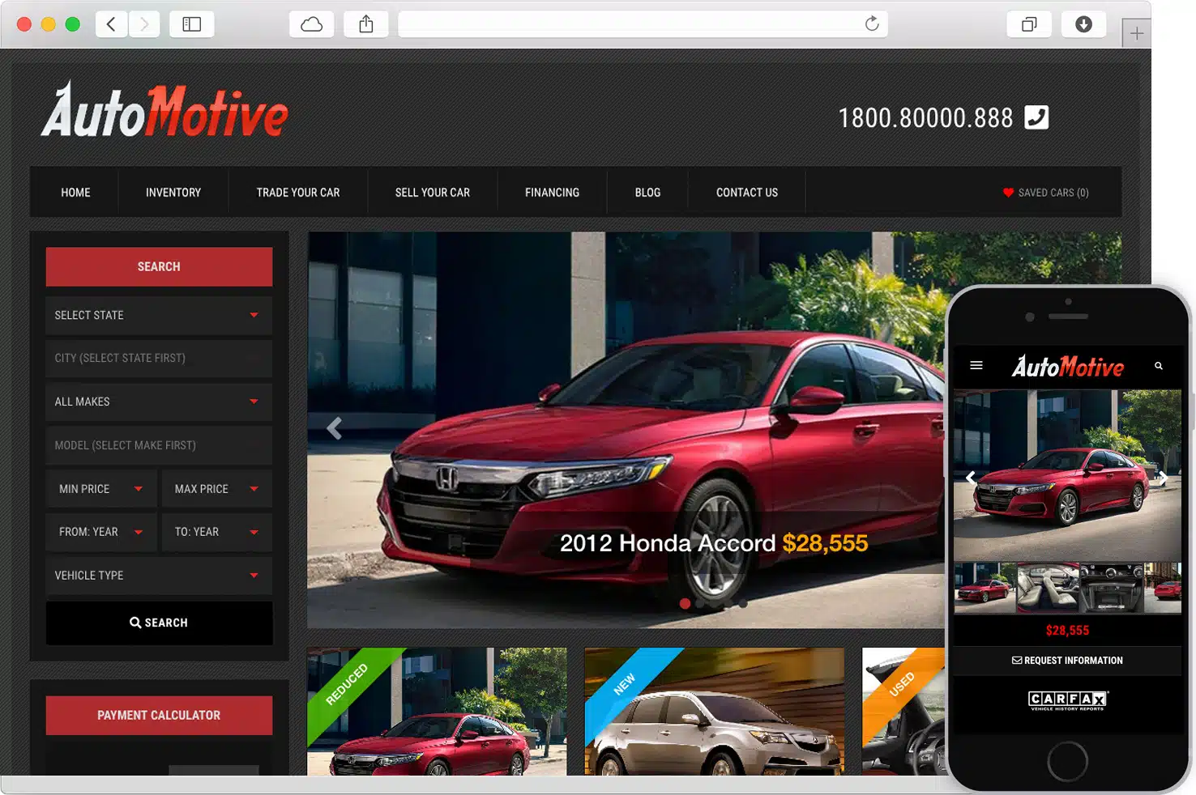
Task: Open the New silver SUV thumbnail
Action: click(x=714, y=712)
